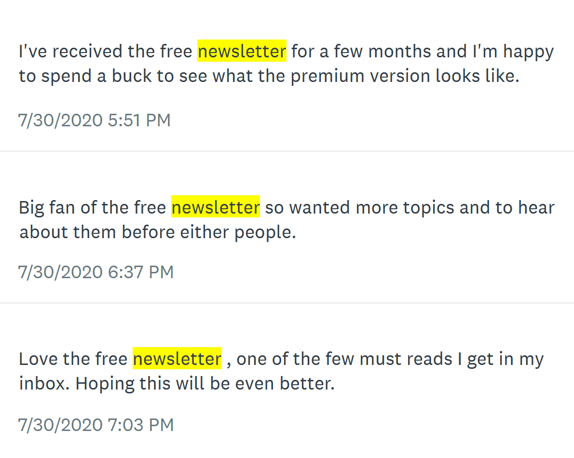Click 'about them before either people.'
Viewport: 574px width, 458px height.
pos(158,232)
